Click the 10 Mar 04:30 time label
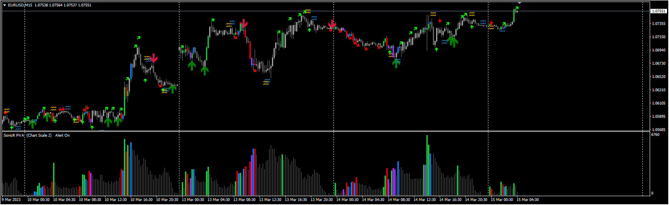Image resolution: width=669 pixels, height=205 pixels. [64, 200]
